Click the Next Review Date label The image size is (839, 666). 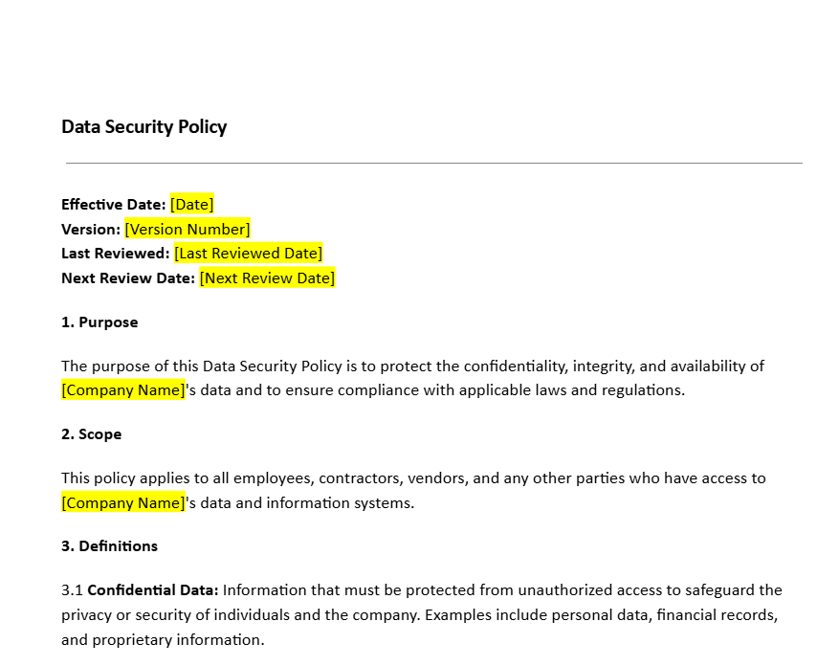coord(128,278)
